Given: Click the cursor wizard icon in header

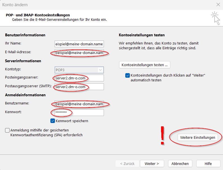Looking at the screenshot, I should pos(215,18).
